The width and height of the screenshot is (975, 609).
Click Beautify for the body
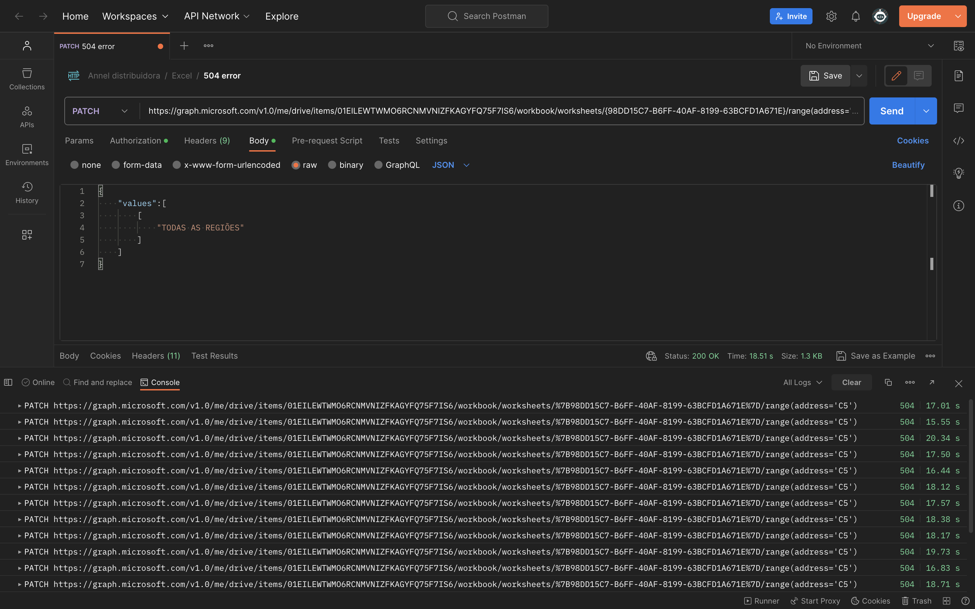click(908, 165)
